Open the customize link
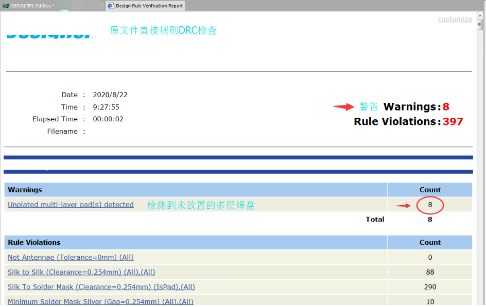The image size is (486, 307). [455, 19]
